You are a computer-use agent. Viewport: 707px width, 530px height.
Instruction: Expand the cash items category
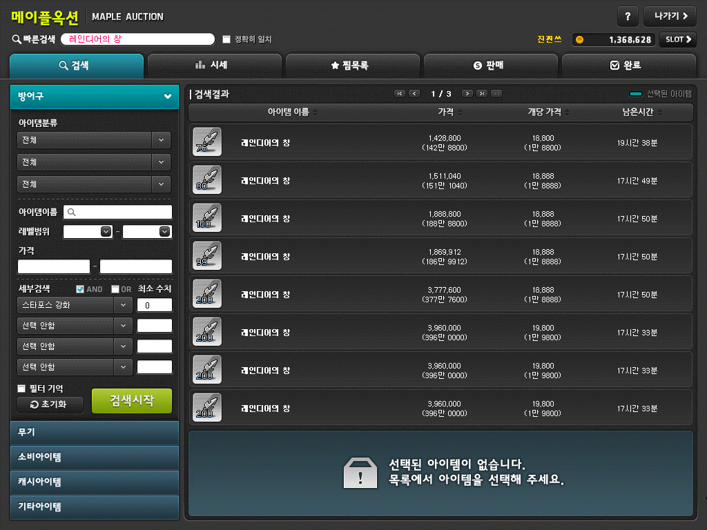pos(94,482)
